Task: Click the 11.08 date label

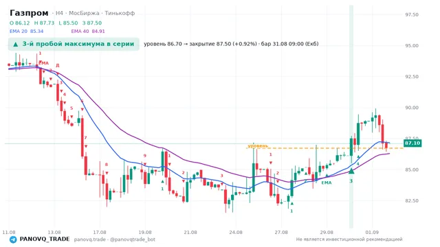Action: pos(9,232)
